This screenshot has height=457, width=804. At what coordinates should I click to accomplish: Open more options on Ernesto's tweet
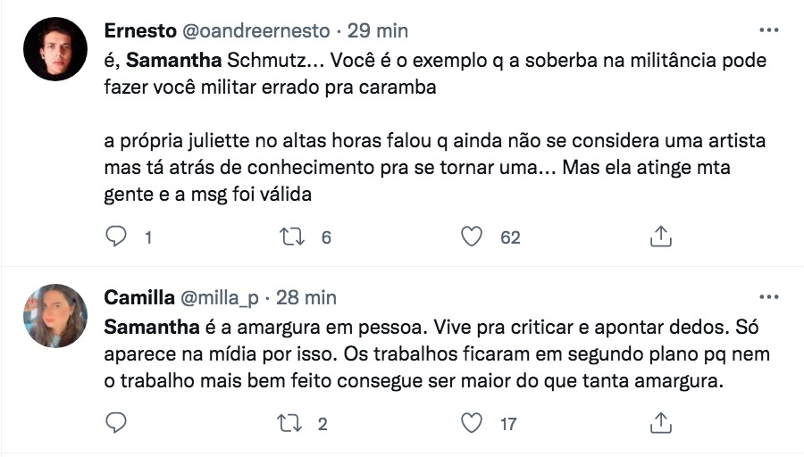tap(768, 29)
